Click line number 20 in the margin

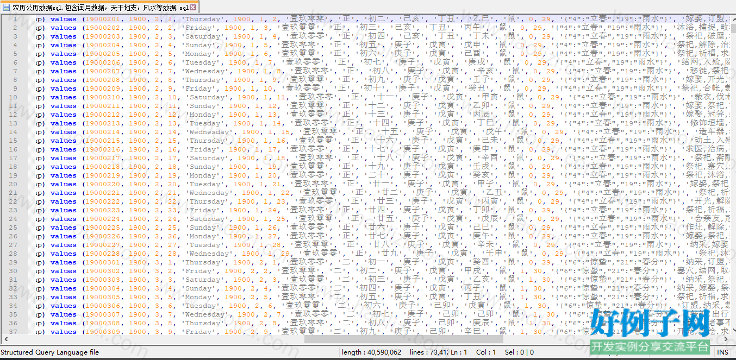[13, 184]
